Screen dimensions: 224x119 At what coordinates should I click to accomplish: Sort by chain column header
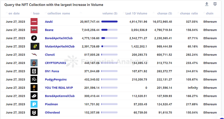point(209,13)
